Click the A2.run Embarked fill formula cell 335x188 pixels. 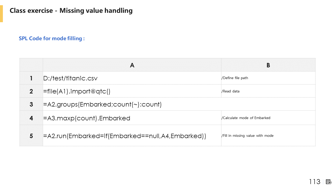(x=125, y=136)
